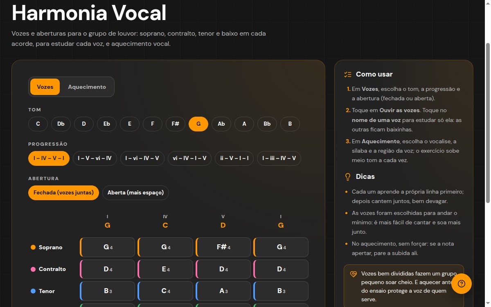
Task: Click the Soprano voice name
Action: [x=51, y=247]
